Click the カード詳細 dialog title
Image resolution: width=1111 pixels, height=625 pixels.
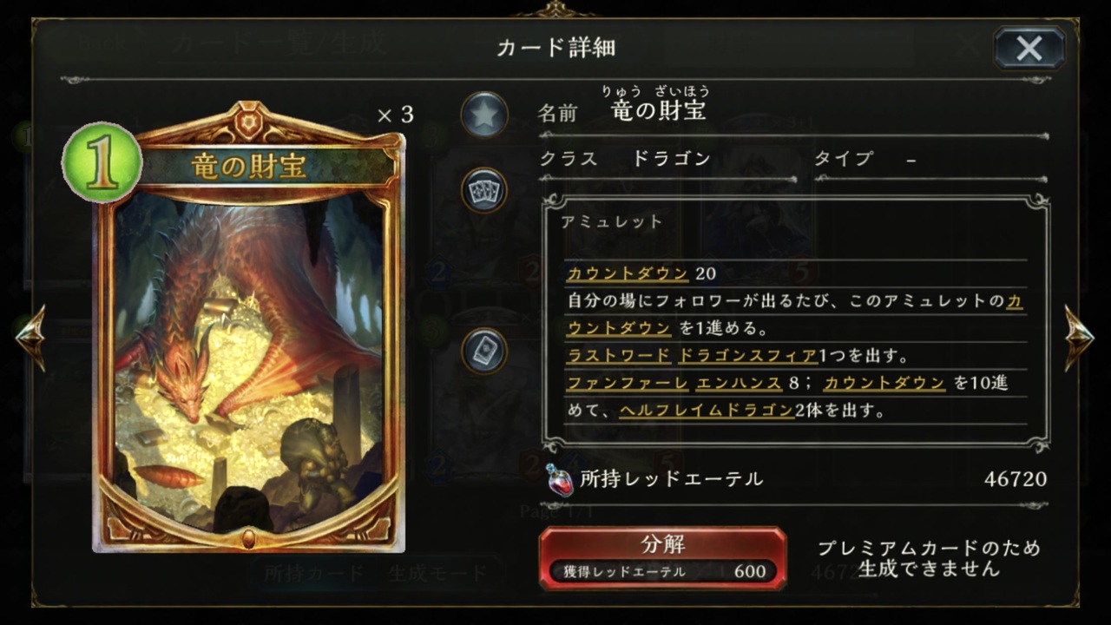coord(555,47)
